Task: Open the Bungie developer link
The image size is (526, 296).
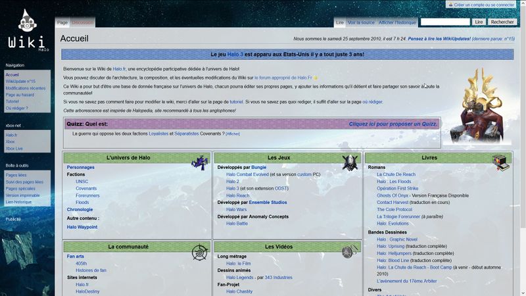Action: click(x=259, y=168)
